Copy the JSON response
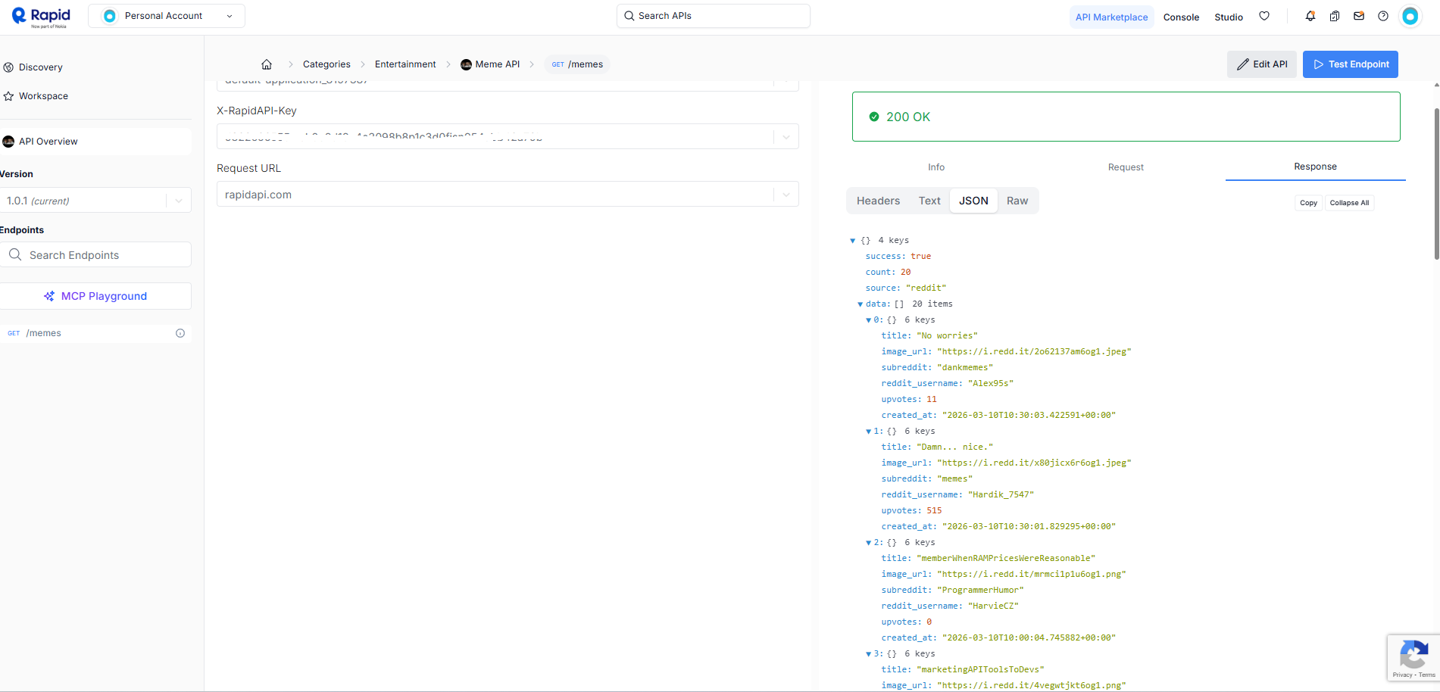Screen dimensions: 1440x692 [x=1309, y=203]
